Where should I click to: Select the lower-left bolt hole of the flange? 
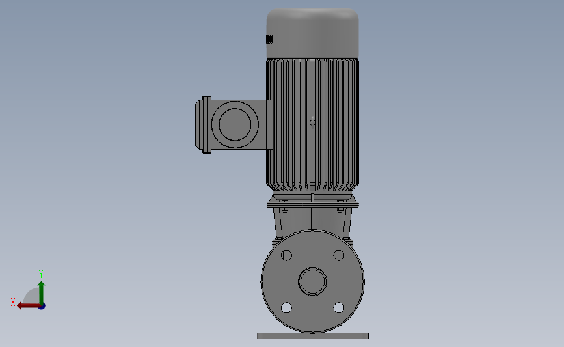pyautogui.click(x=286, y=308)
